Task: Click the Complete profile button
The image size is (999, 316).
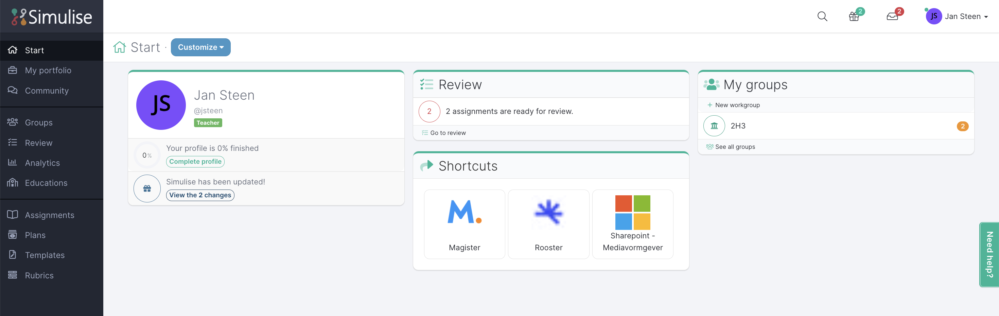Action: coord(195,161)
